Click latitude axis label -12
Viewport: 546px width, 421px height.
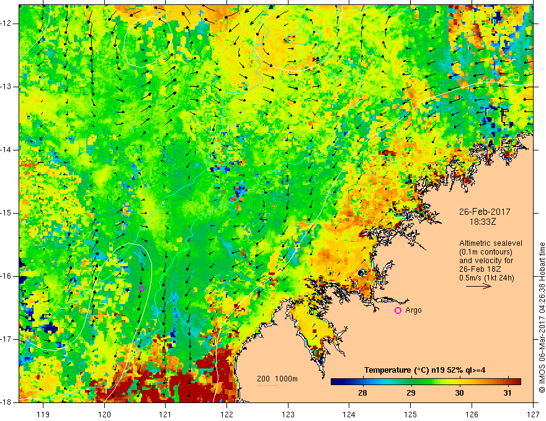point(7,24)
